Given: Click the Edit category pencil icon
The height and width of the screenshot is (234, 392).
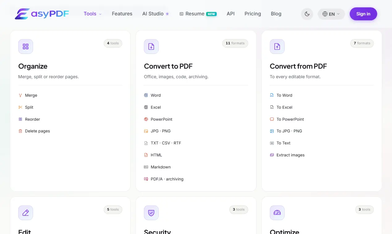Looking at the screenshot, I should click(26, 213).
